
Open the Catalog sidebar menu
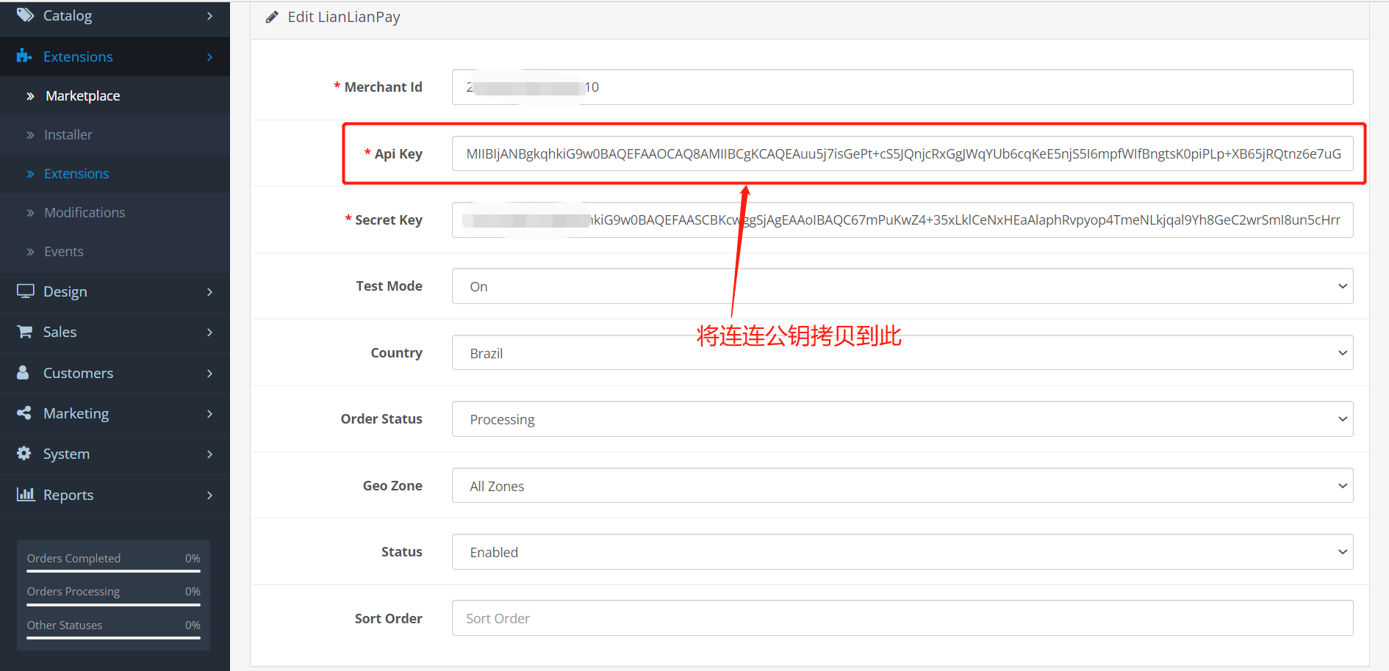pos(115,15)
